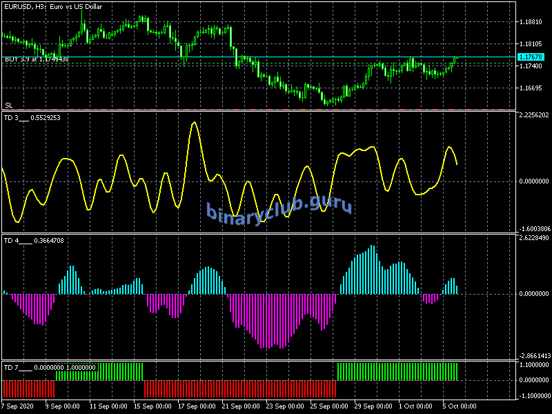Click the -2.8661413 scale value in TD 4

point(533,356)
